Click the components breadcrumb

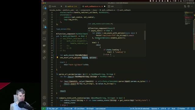(85, 10)
